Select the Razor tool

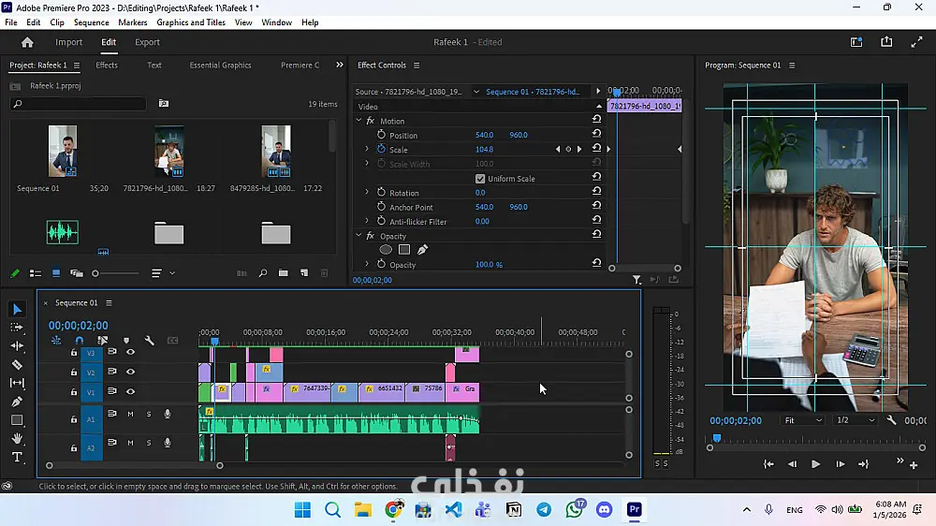pyautogui.click(x=17, y=364)
